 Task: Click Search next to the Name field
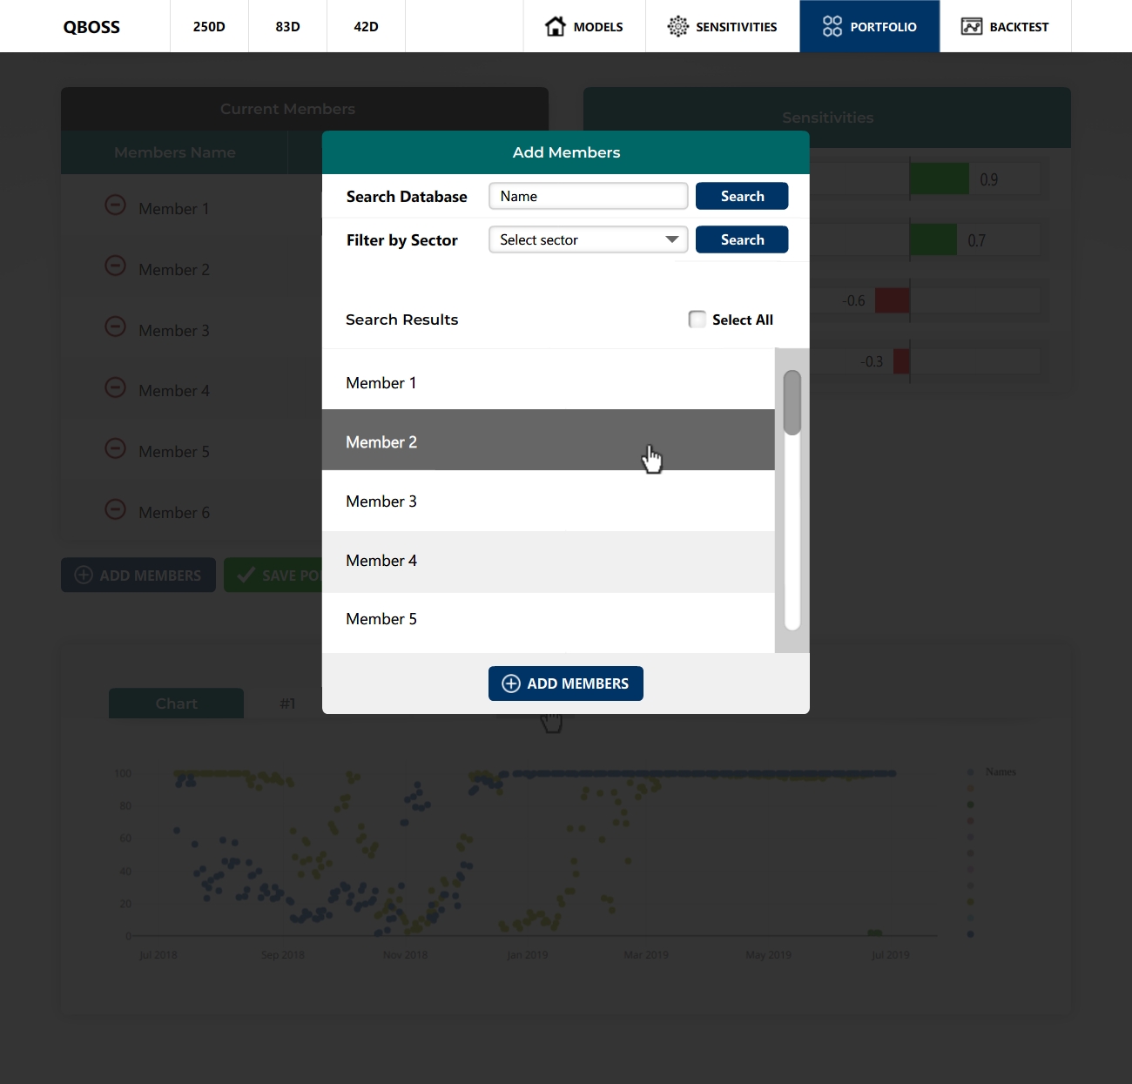tap(742, 196)
